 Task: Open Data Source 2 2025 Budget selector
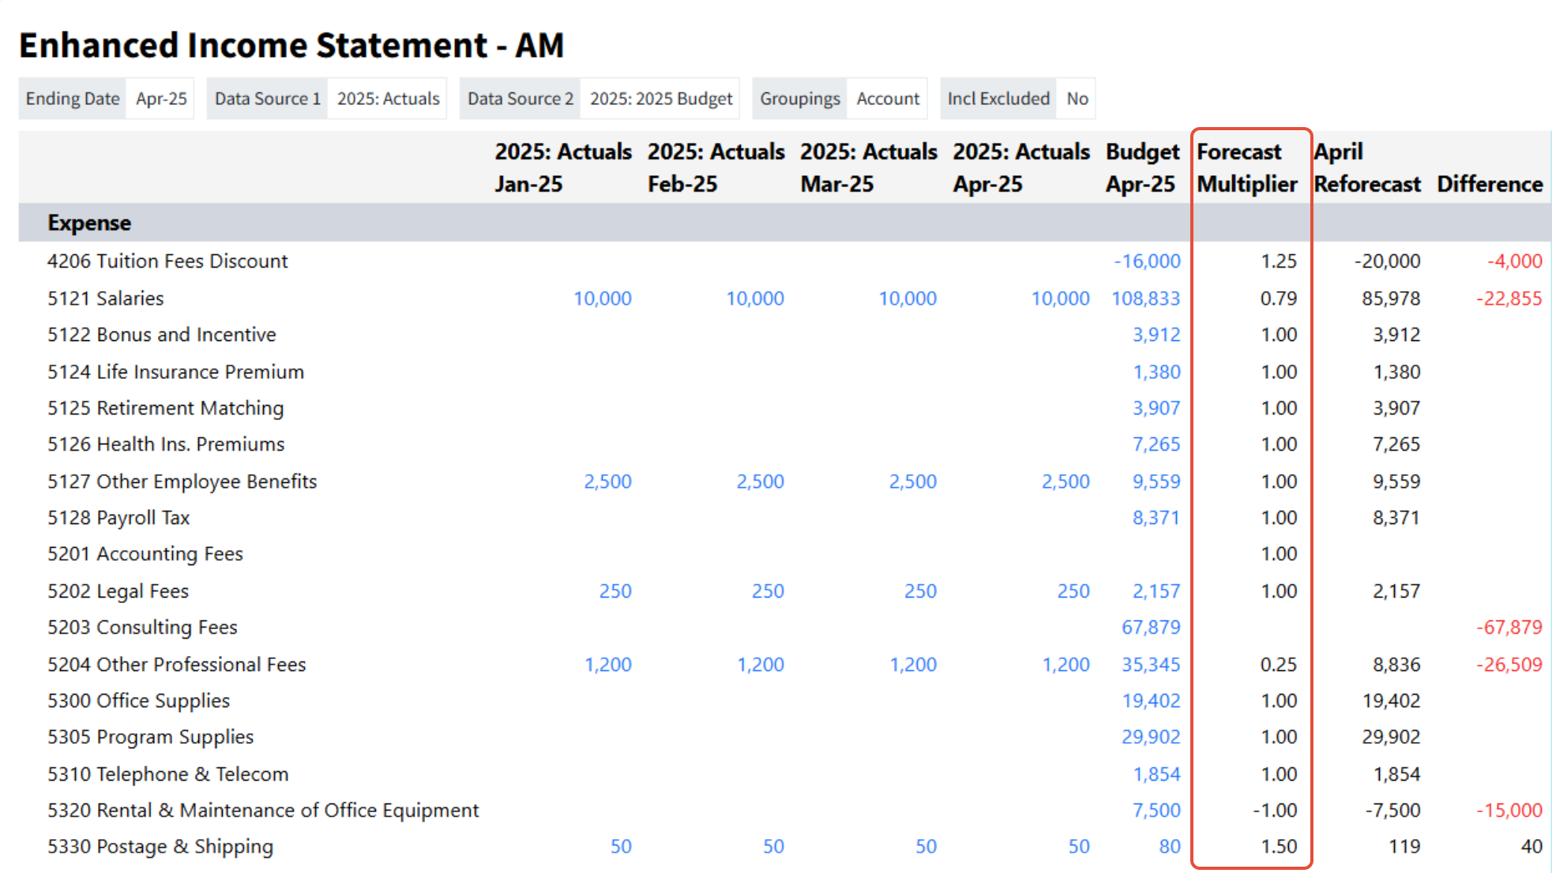(660, 99)
